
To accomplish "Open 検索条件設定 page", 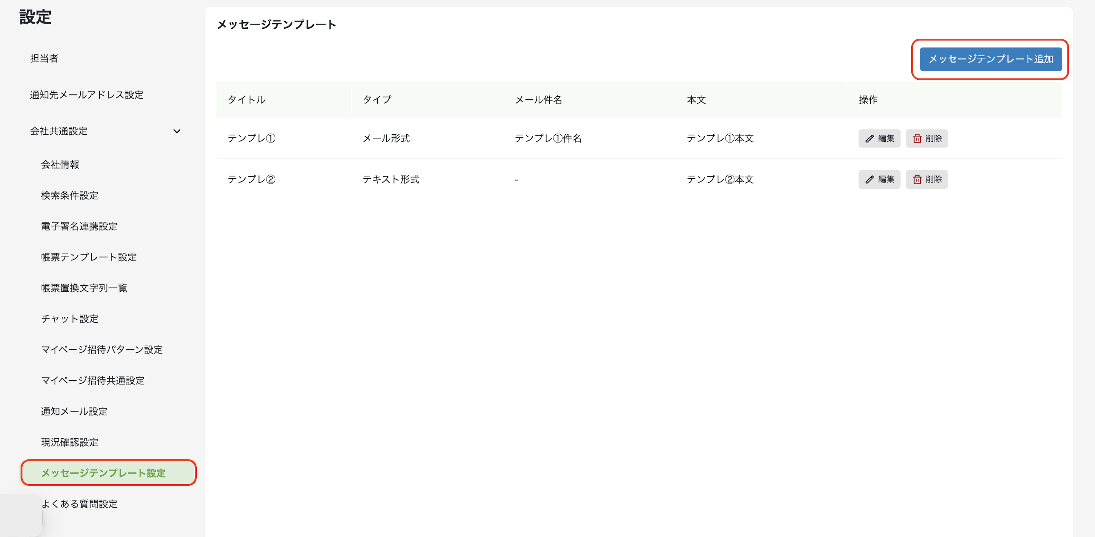I will [x=70, y=195].
